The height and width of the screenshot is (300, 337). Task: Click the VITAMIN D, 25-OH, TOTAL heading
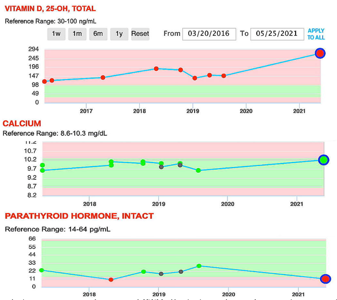pos(49,9)
